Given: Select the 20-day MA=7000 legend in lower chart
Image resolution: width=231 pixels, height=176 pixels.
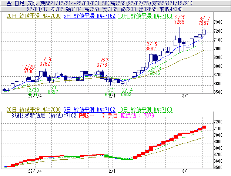Looking at the screenshot, I should click(x=33, y=110).
